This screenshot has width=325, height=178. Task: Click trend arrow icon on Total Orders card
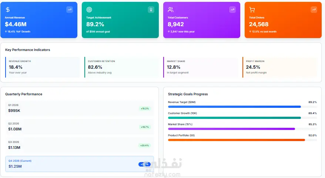[x=314, y=10]
